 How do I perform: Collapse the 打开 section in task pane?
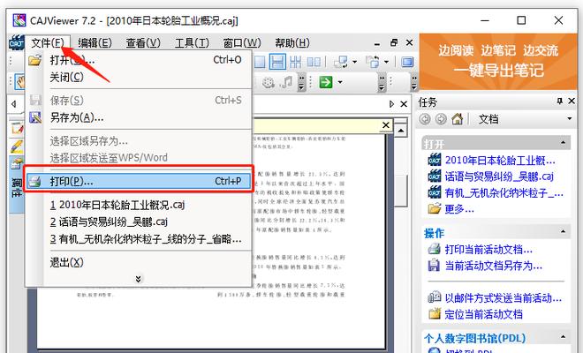point(563,143)
